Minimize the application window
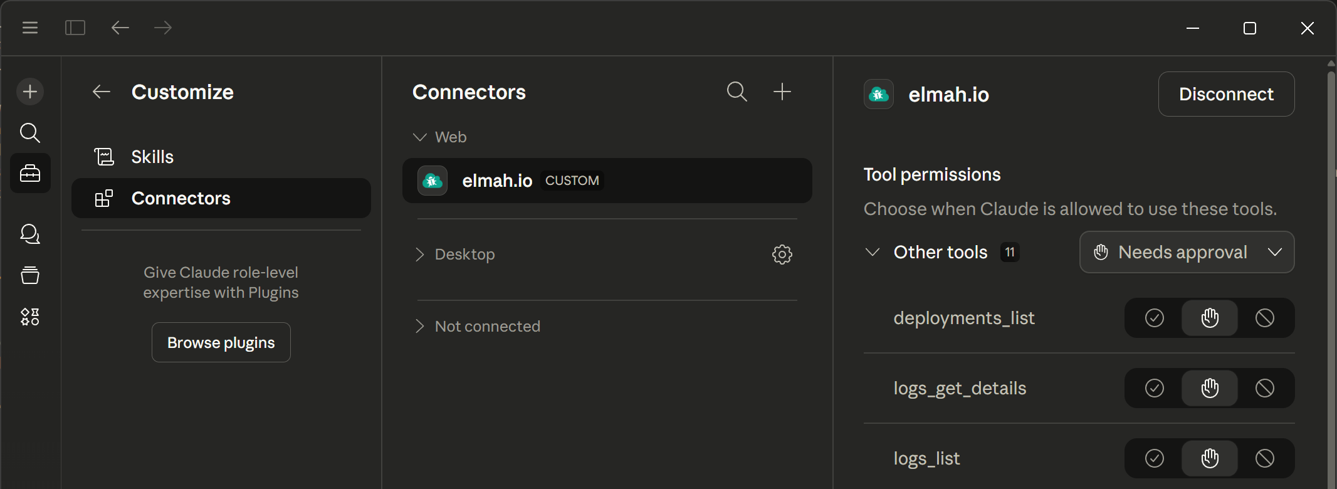This screenshot has width=1337, height=489. point(1193,28)
